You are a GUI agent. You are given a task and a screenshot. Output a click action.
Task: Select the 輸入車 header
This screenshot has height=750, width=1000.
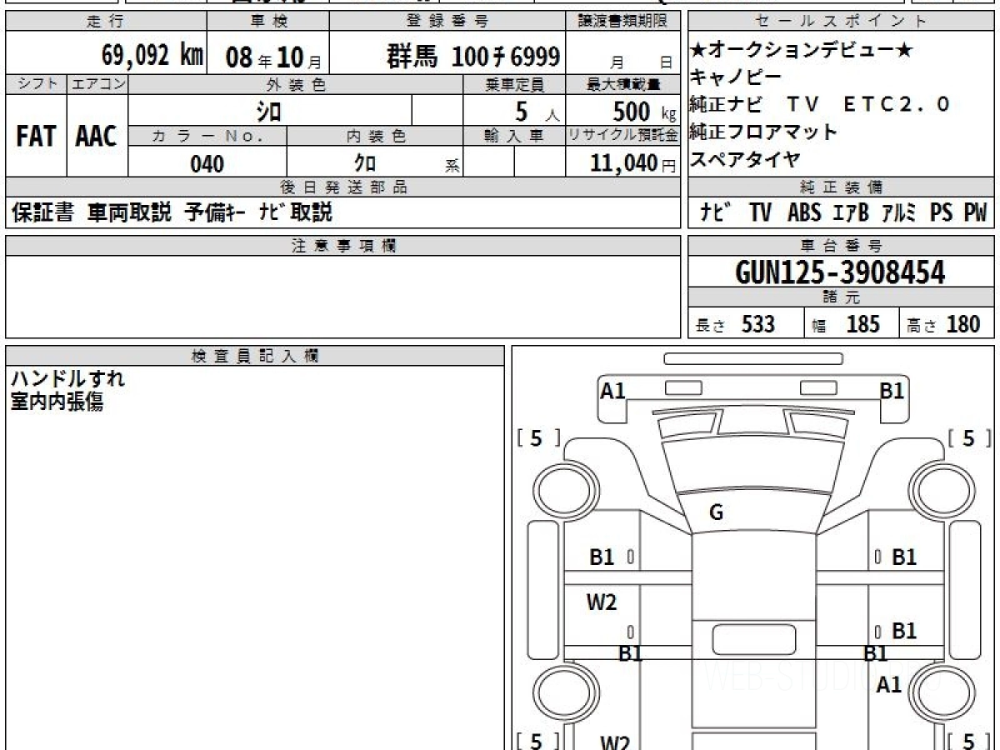click(514, 136)
